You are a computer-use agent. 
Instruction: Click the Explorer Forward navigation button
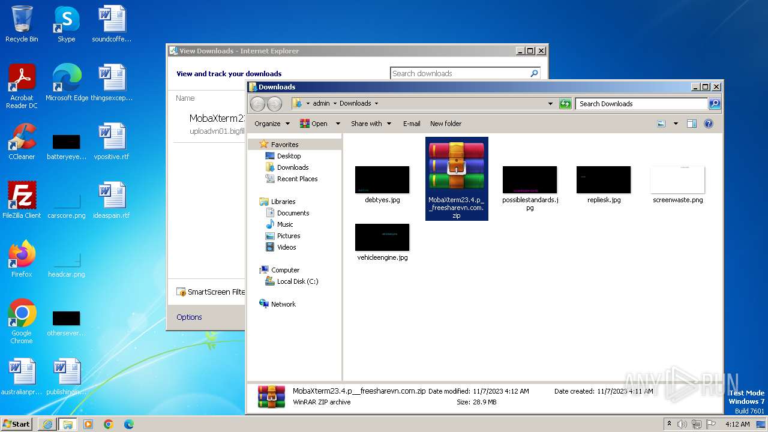pyautogui.click(x=274, y=104)
